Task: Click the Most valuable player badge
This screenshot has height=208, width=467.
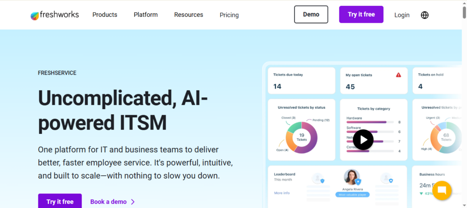Action: (352, 194)
